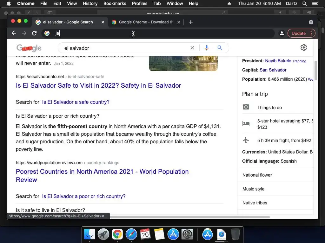Open Finder from the dock

pyautogui.click(x=90, y=234)
